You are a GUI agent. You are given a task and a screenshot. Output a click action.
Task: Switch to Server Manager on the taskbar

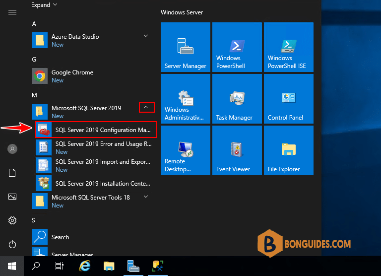(x=133, y=266)
